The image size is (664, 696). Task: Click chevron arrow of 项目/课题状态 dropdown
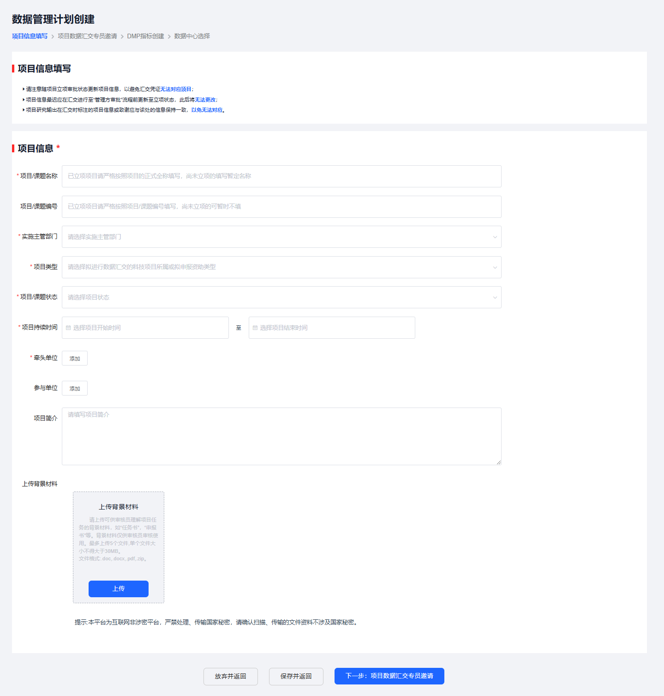[495, 298]
